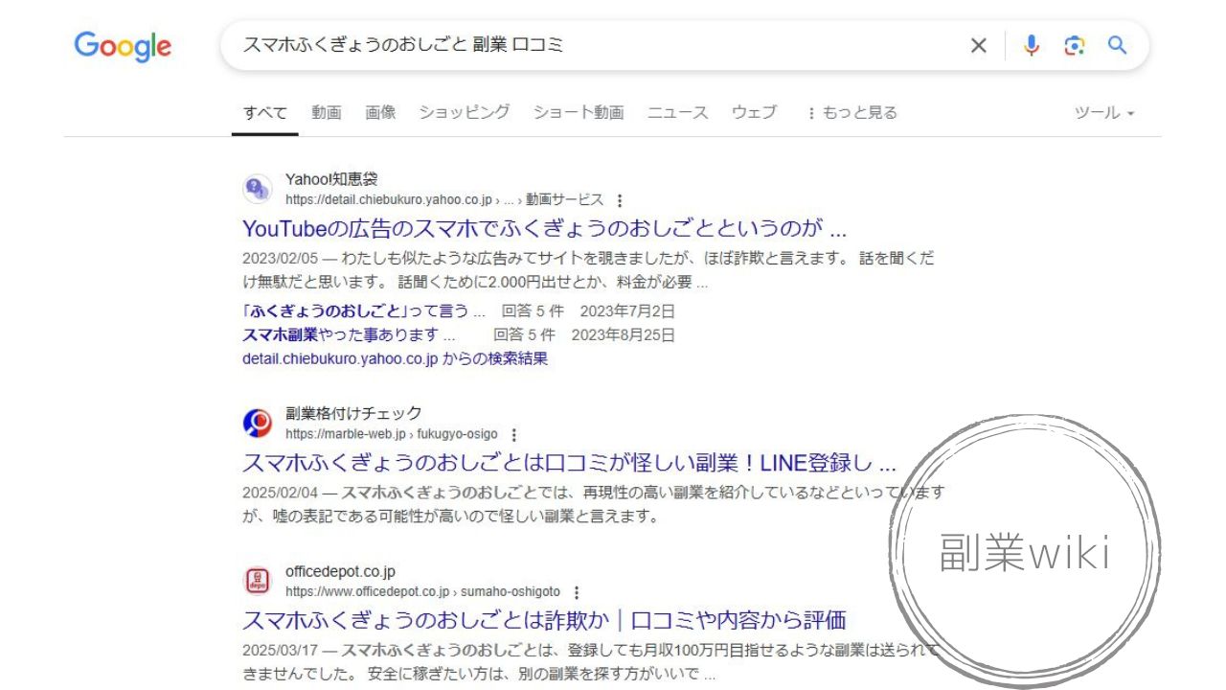Open スマホふくぎょうのおしごとは詐欺か result link
The height and width of the screenshot is (690, 1226).
[x=544, y=620]
